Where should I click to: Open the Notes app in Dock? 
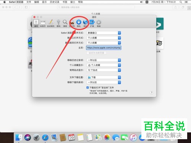[x=81, y=138]
